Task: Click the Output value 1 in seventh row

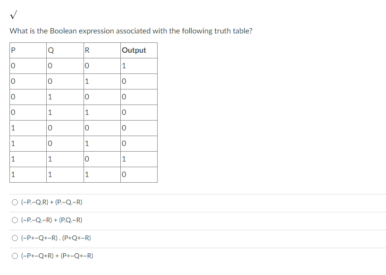Action: (123, 159)
